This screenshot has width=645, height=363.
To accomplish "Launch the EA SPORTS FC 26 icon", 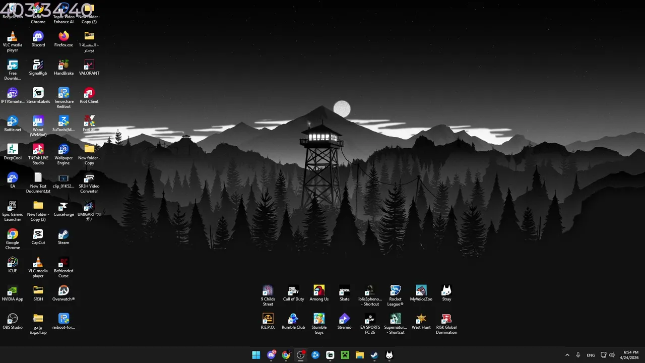I will tap(370, 324).
